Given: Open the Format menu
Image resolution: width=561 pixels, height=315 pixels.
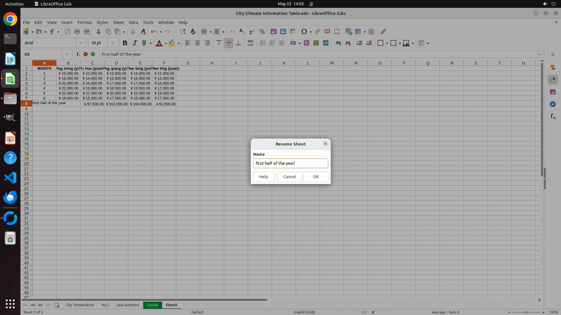Looking at the screenshot, I should coord(84,22).
